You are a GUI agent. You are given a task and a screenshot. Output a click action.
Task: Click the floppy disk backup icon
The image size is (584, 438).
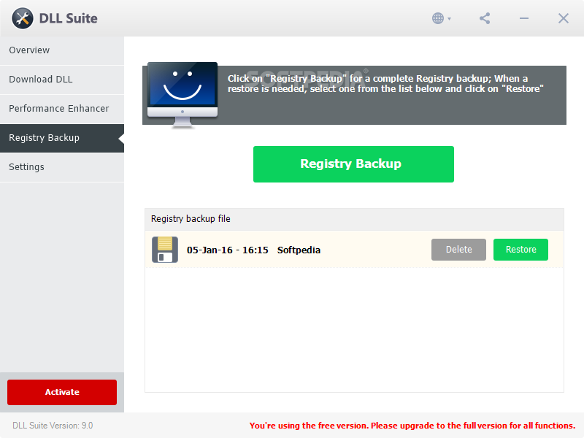(165, 250)
